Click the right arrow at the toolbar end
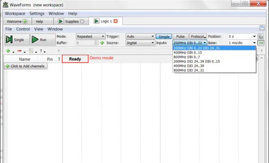 pyautogui.click(x=262, y=50)
